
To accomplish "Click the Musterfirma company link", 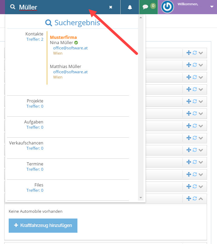I will (63, 37).
